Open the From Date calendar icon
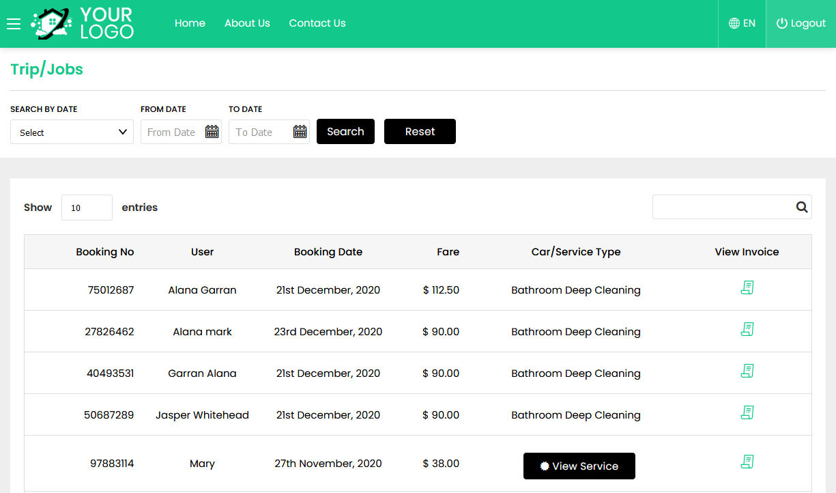Image resolution: width=836 pixels, height=493 pixels. pos(212,132)
